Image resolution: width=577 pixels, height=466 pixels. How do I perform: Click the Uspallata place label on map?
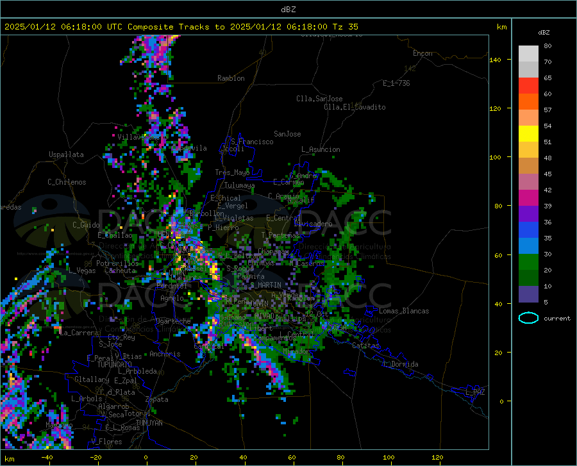66,154
